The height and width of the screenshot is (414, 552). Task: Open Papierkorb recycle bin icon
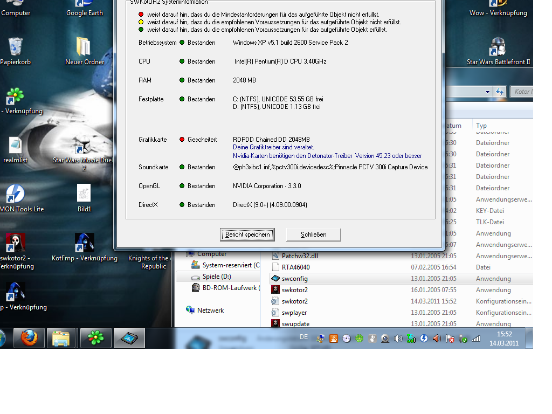pos(15,51)
